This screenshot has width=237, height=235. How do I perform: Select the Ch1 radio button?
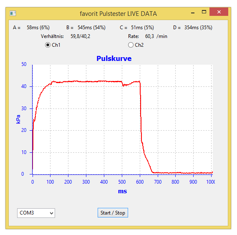coord(48,45)
